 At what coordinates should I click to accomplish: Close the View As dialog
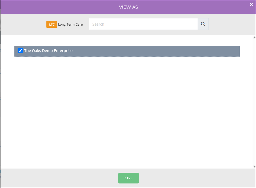(x=251, y=5)
